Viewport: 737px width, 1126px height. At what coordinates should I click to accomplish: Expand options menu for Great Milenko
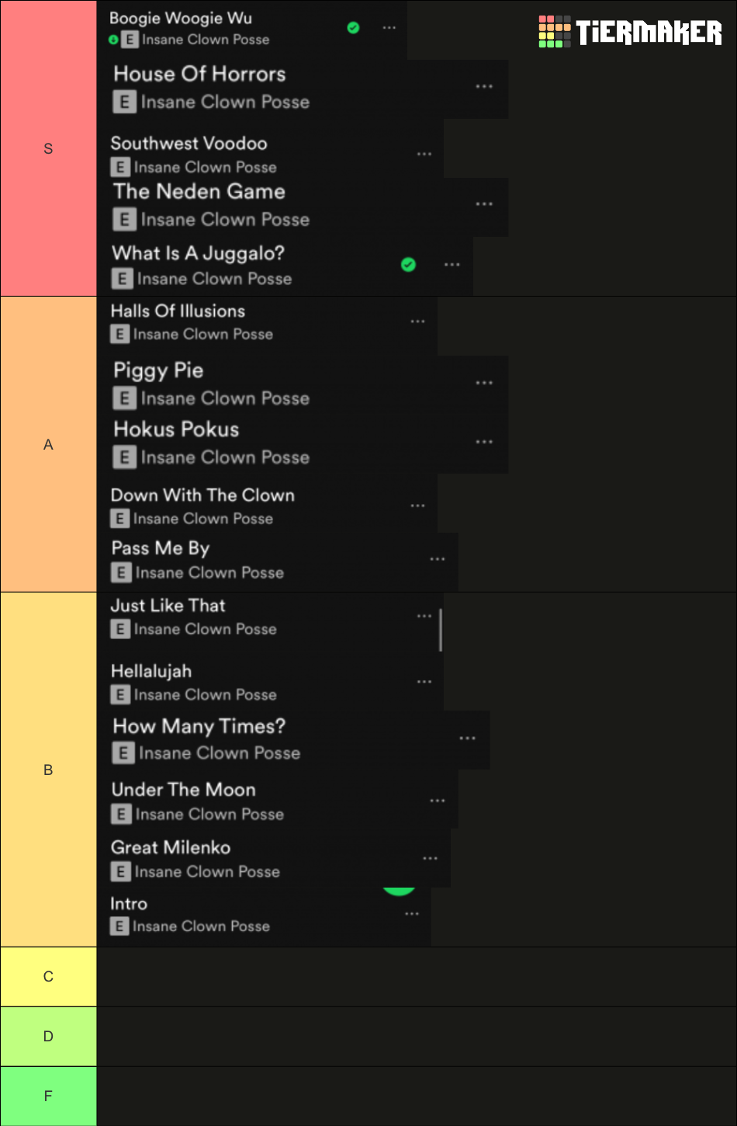[431, 859]
